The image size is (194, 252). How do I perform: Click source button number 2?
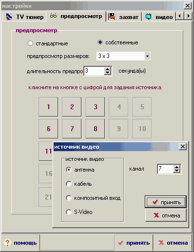[x=72, y=107]
